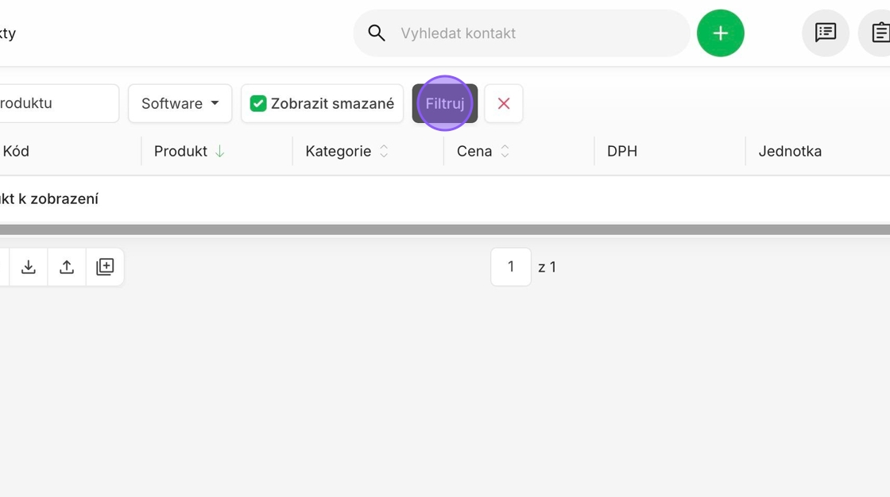Sort by Produkt column arrow
Viewport: 890px width, 497px height.
(x=219, y=152)
